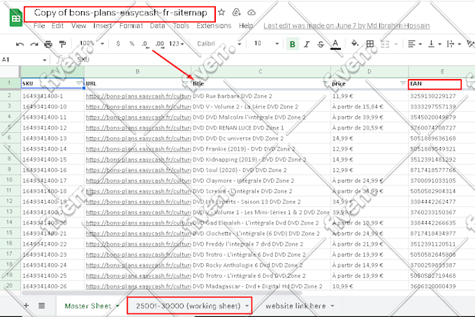This screenshot has height=317, width=475.
Task: Check the cloud save status icon
Action: (251, 13)
